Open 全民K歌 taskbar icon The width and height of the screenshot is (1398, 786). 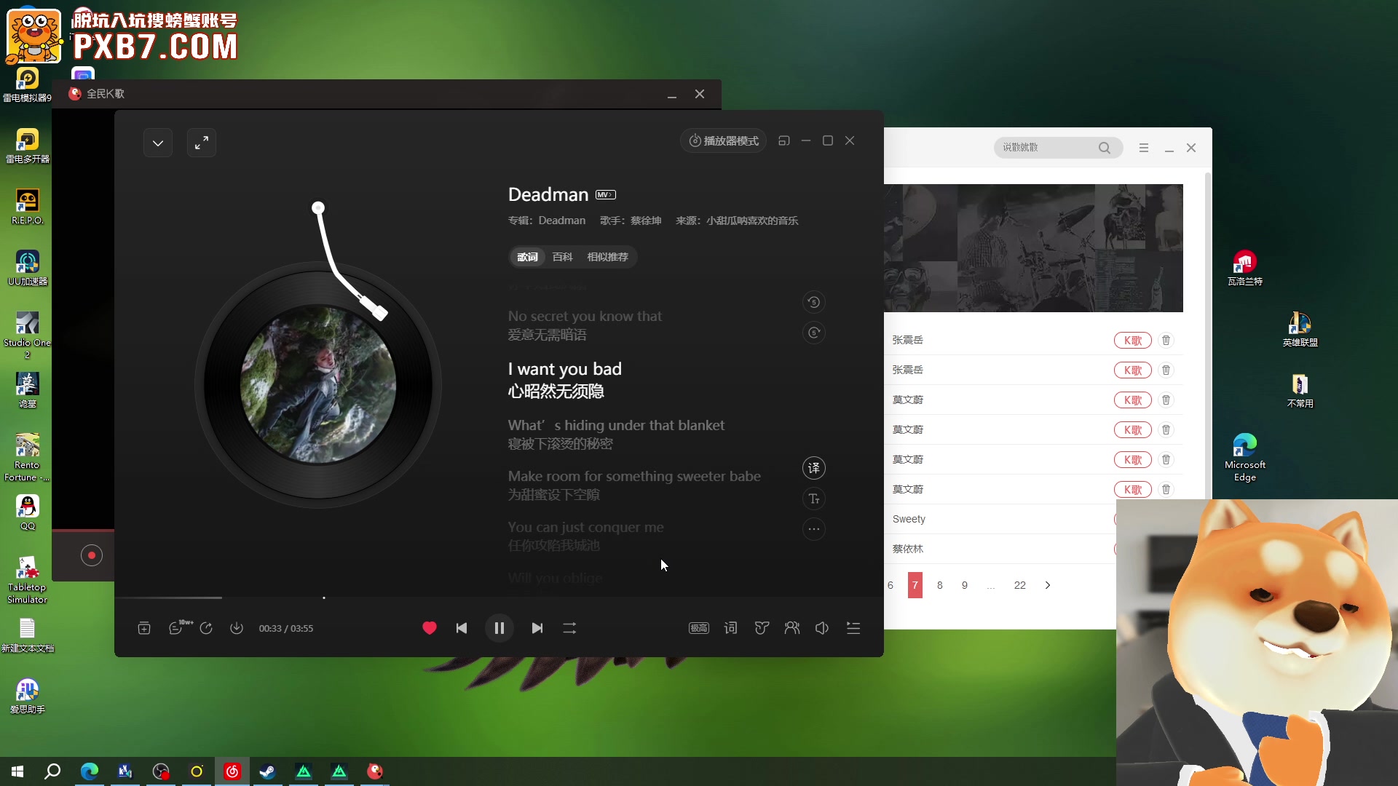click(x=375, y=771)
